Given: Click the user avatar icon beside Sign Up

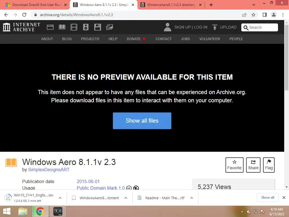Looking at the screenshot, I should coord(168,27).
